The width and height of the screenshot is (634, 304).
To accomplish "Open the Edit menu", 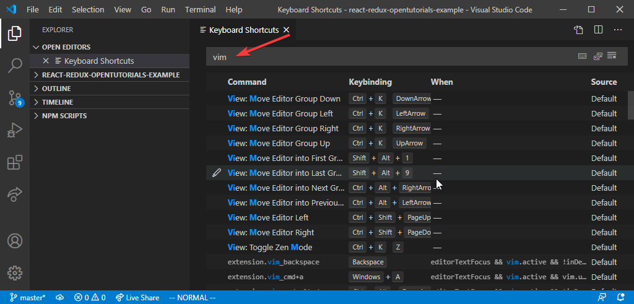I will [x=55, y=9].
